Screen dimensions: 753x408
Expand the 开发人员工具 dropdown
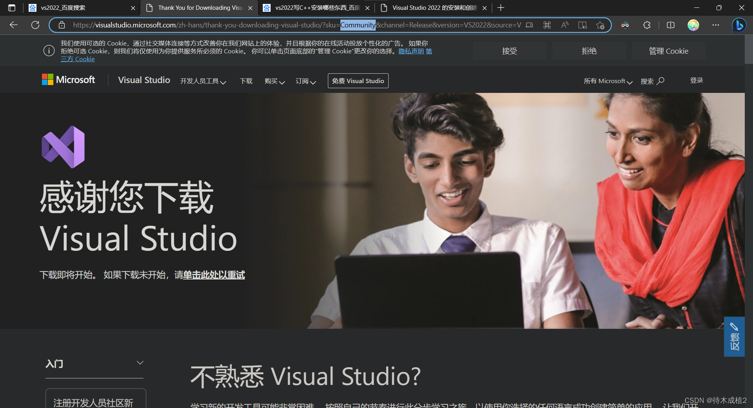click(203, 81)
